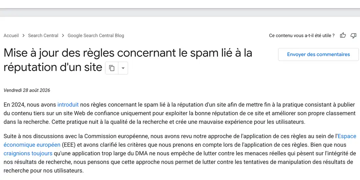The width and height of the screenshot is (360, 180).
Task: Click the date 'Vendredi 28 août 2026'
Action: click(27, 90)
